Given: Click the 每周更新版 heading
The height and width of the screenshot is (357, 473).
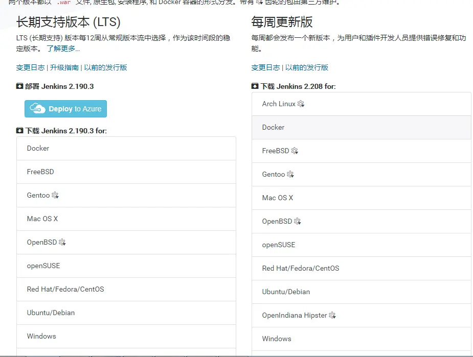Looking at the screenshot, I should (282, 22).
